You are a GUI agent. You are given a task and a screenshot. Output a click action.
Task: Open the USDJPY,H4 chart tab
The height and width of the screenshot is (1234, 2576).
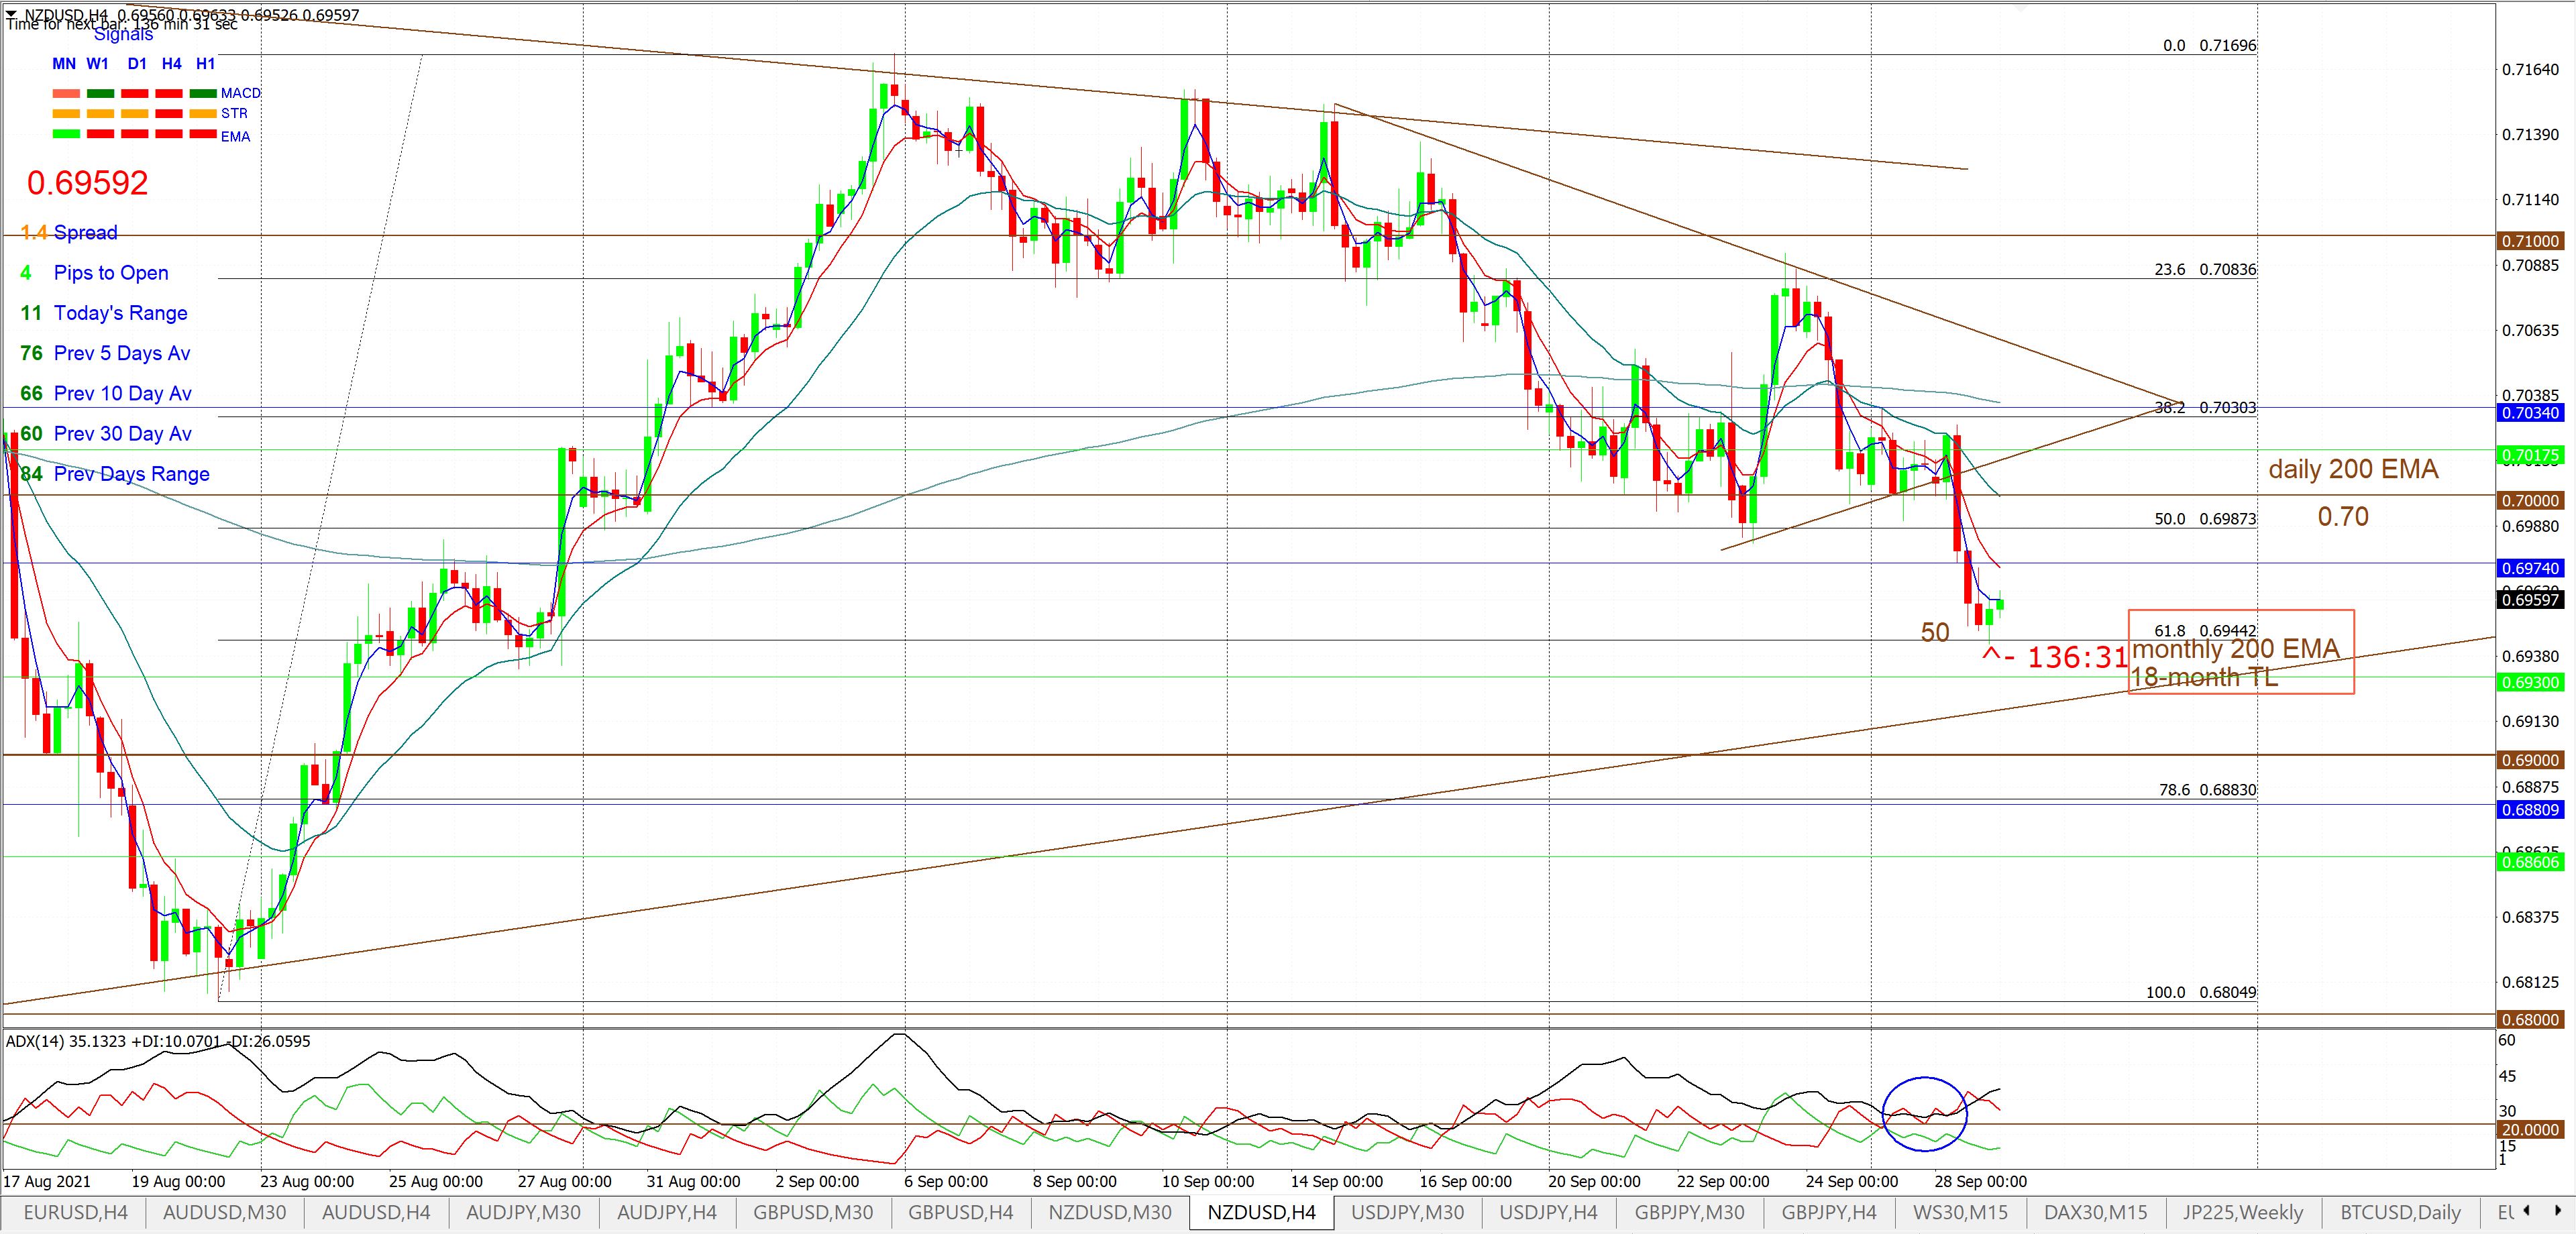pyautogui.click(x=1548, y=1212)
